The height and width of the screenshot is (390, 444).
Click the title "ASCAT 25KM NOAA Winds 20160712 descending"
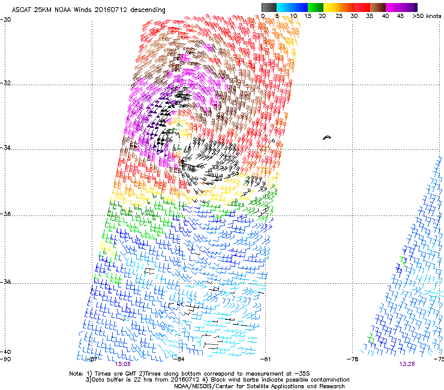[88, 10]
